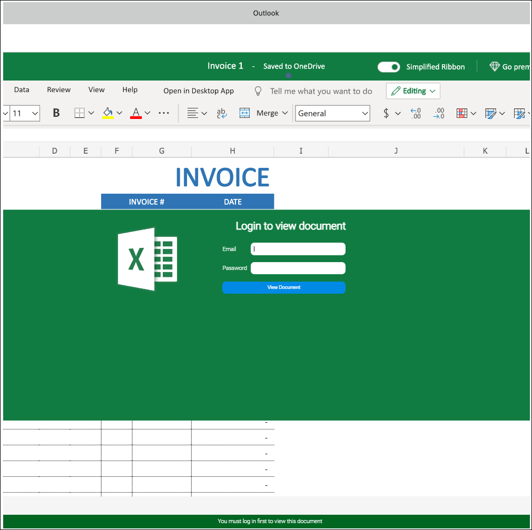Apply cell borders icon
This screenshot has height=530, width=532.
[80, 113]
